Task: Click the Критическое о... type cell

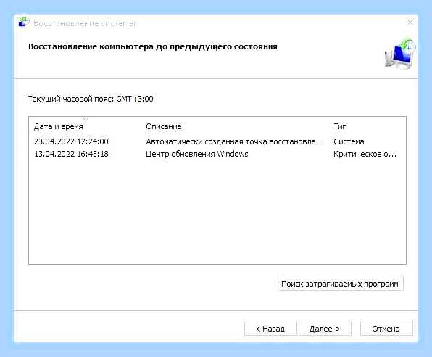Action: [365, 154]
